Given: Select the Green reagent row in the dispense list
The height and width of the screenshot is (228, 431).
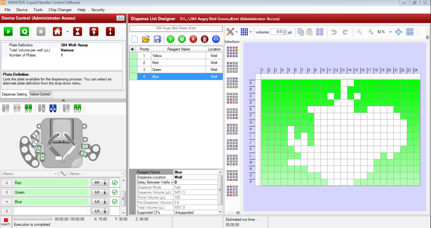Looking at the screenshot, I should 176,70.
